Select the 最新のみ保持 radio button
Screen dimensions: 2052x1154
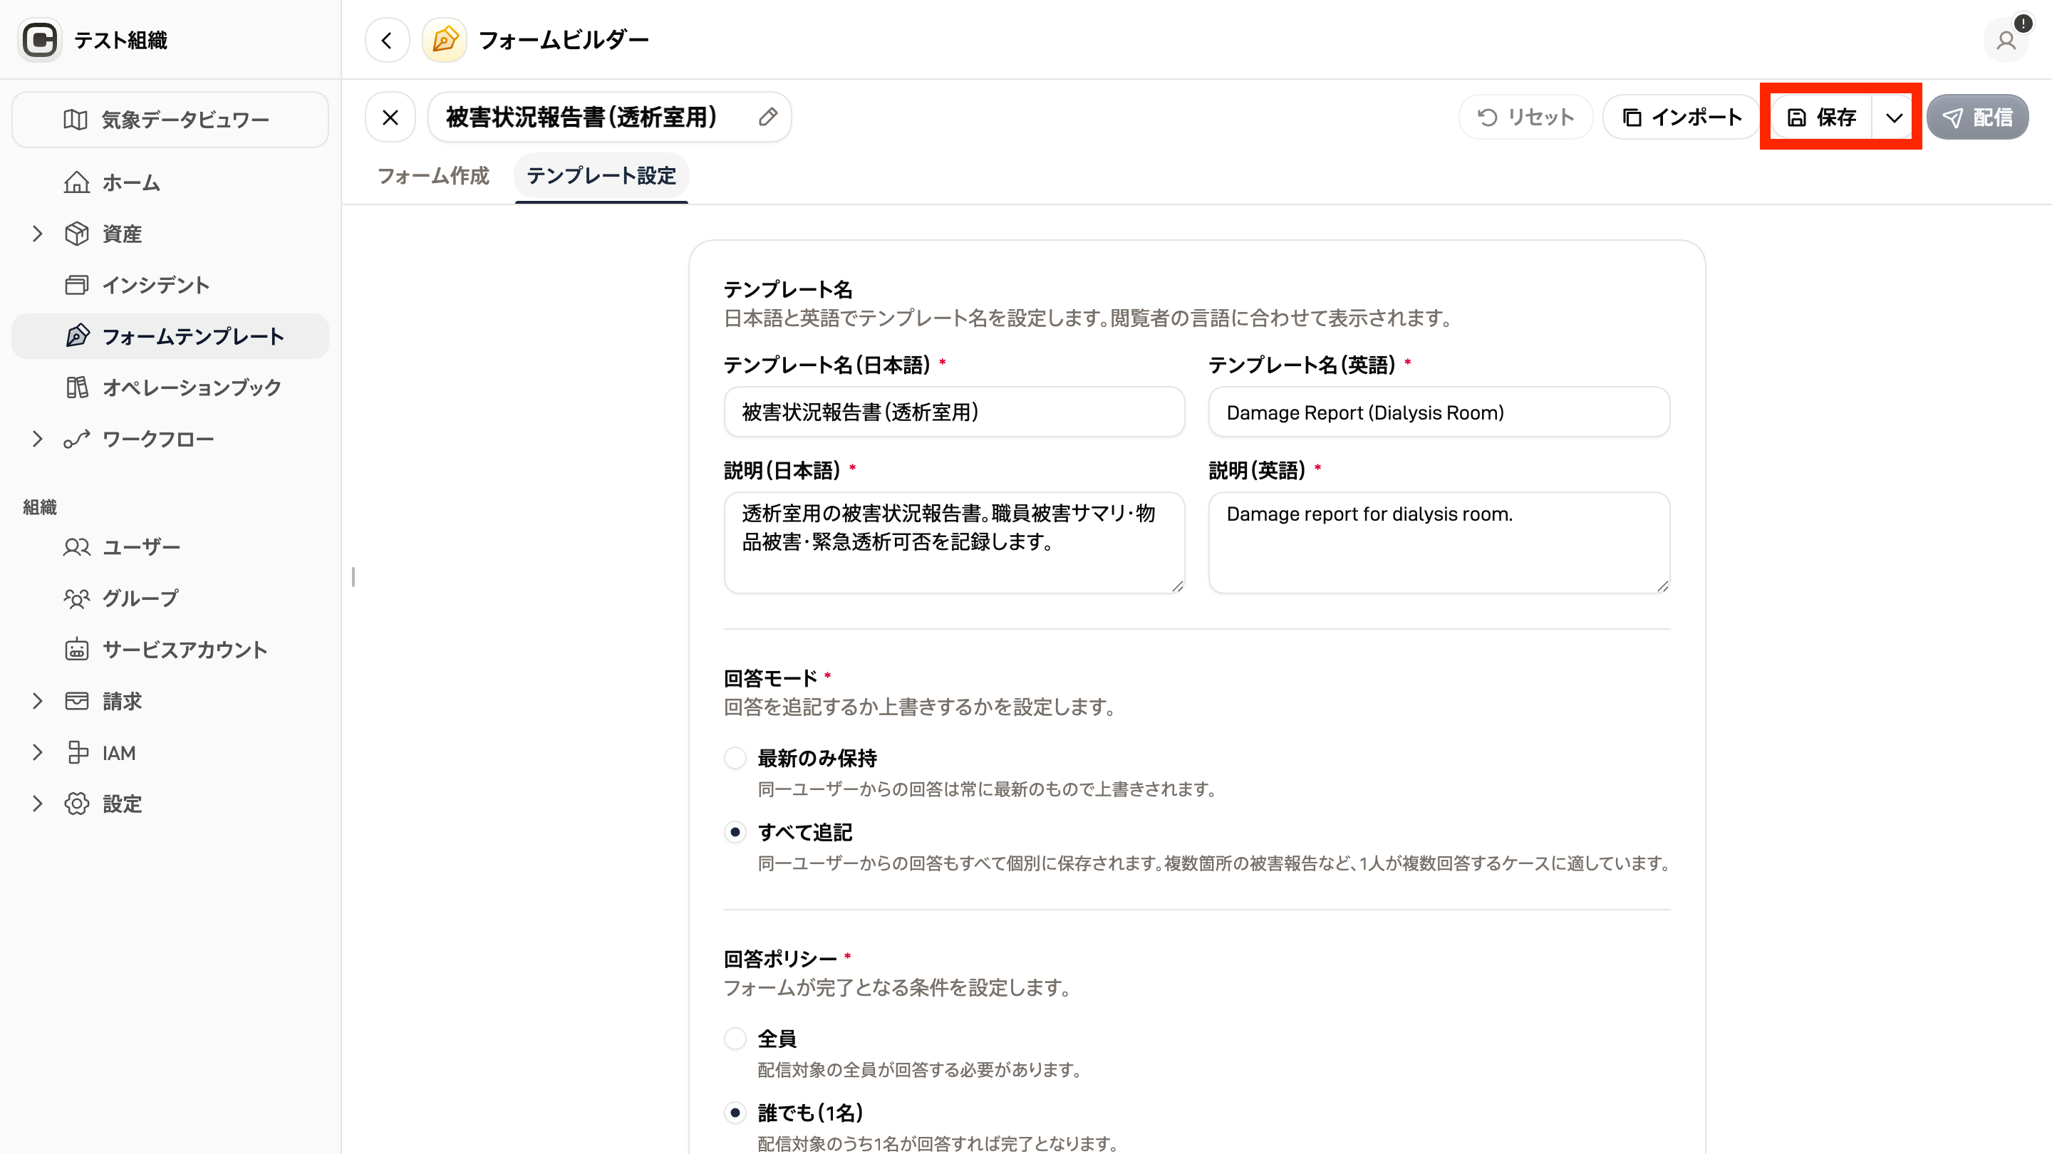(x=735, y=757)
